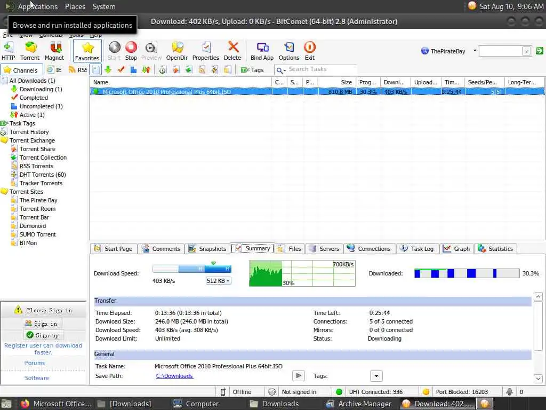Screen dimensions: 546x410
Task: Open a Torrent file from toolbar
Action: 30,51
